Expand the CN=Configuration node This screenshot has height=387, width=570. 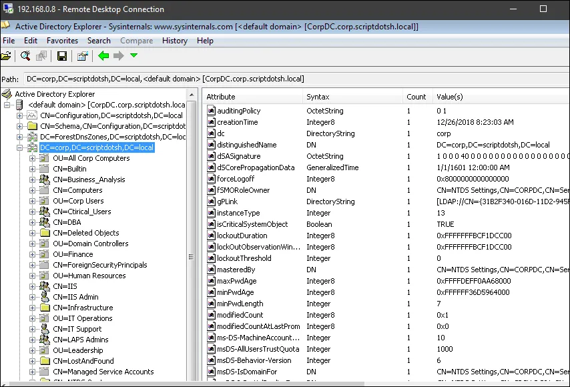click(19, 115)
